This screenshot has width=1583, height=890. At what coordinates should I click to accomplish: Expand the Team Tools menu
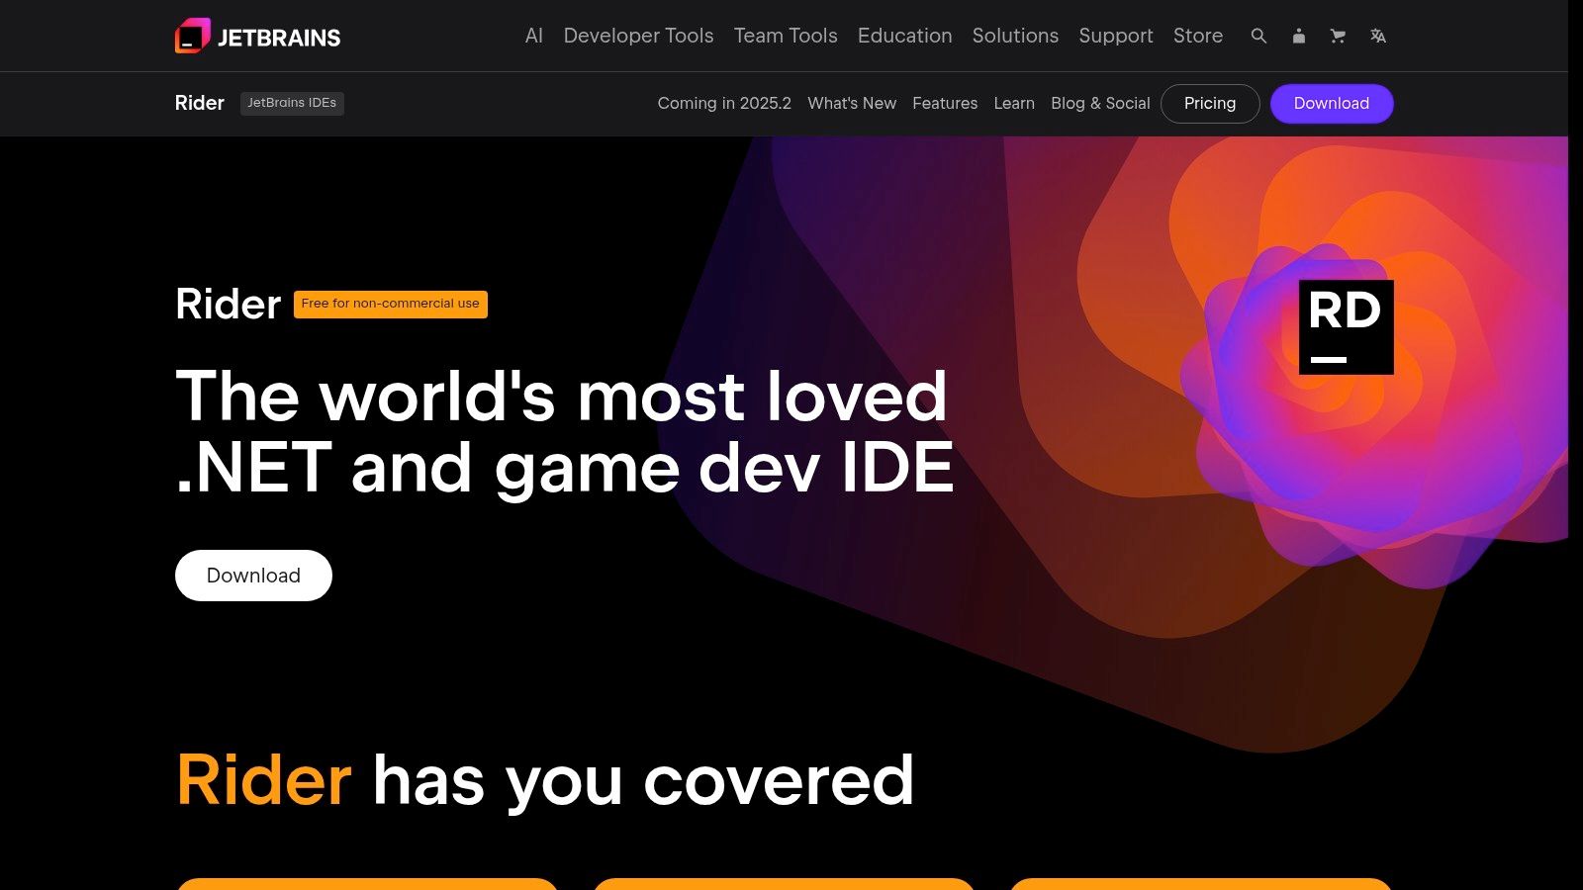tap(786, 36)
